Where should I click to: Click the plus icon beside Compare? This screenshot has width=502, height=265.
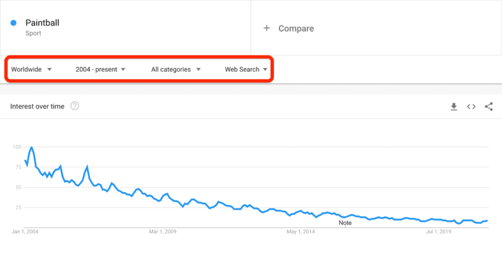267,28
